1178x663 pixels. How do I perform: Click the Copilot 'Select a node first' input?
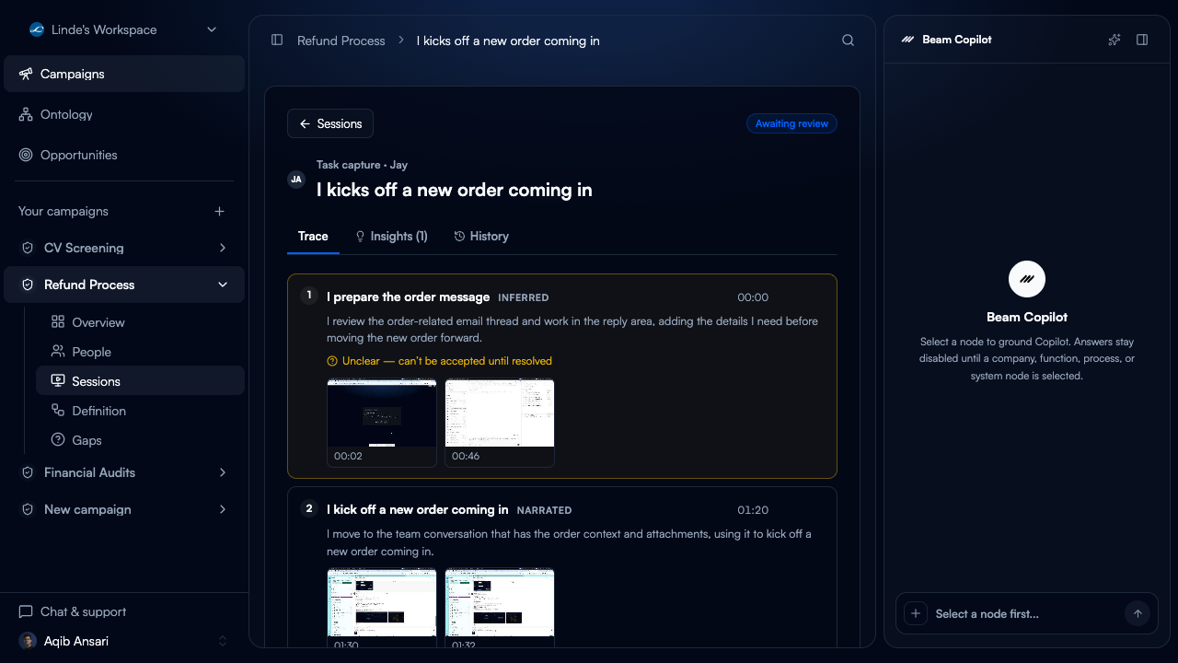[x=1026, y=613]
